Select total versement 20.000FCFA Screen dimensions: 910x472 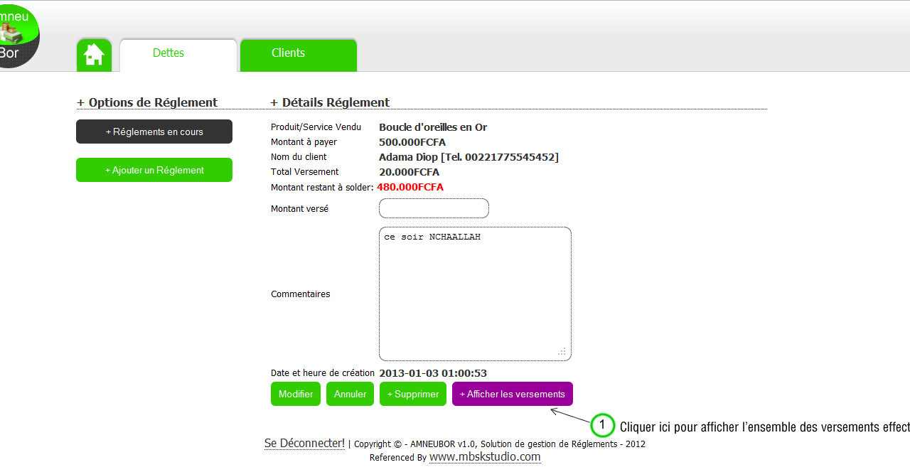tap(409, 172)
